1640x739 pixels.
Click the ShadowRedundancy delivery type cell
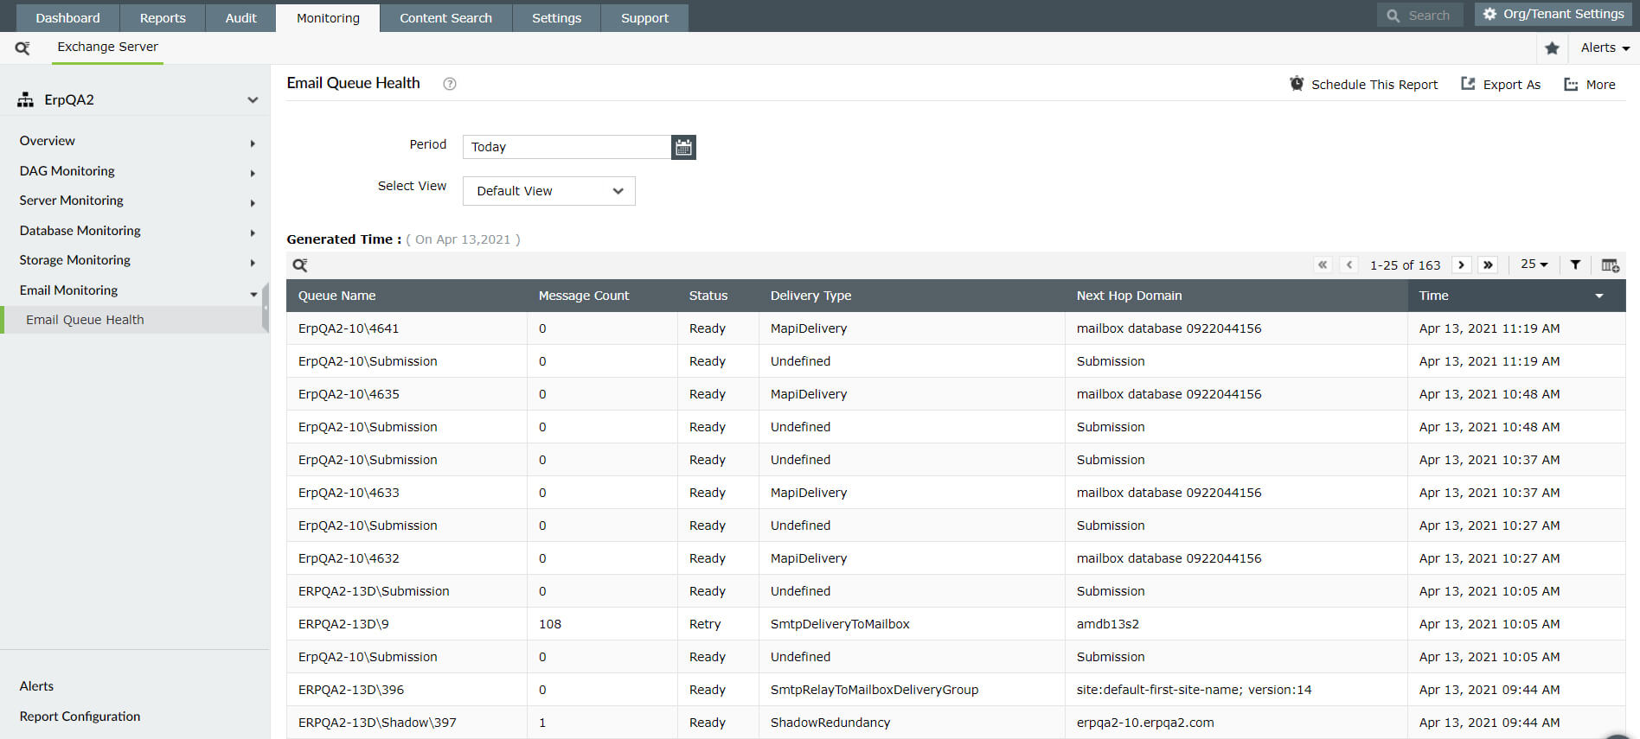[x=830, y=723]
